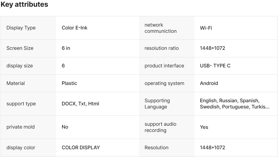Screen dimensions: 278x157
Task: Click the product interface label
Action: click(164, 66)
